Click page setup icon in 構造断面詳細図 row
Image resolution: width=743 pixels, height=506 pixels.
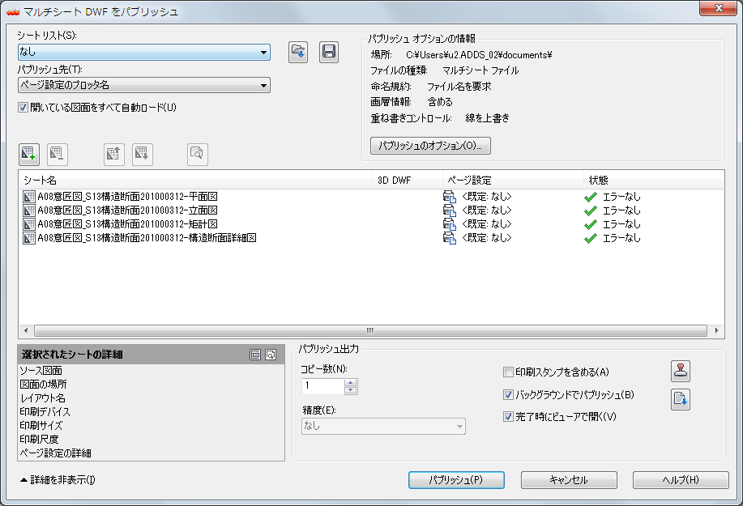click(x=449, y=237)
